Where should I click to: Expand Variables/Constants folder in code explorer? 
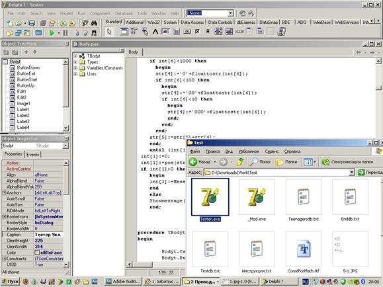coord(75,68)
